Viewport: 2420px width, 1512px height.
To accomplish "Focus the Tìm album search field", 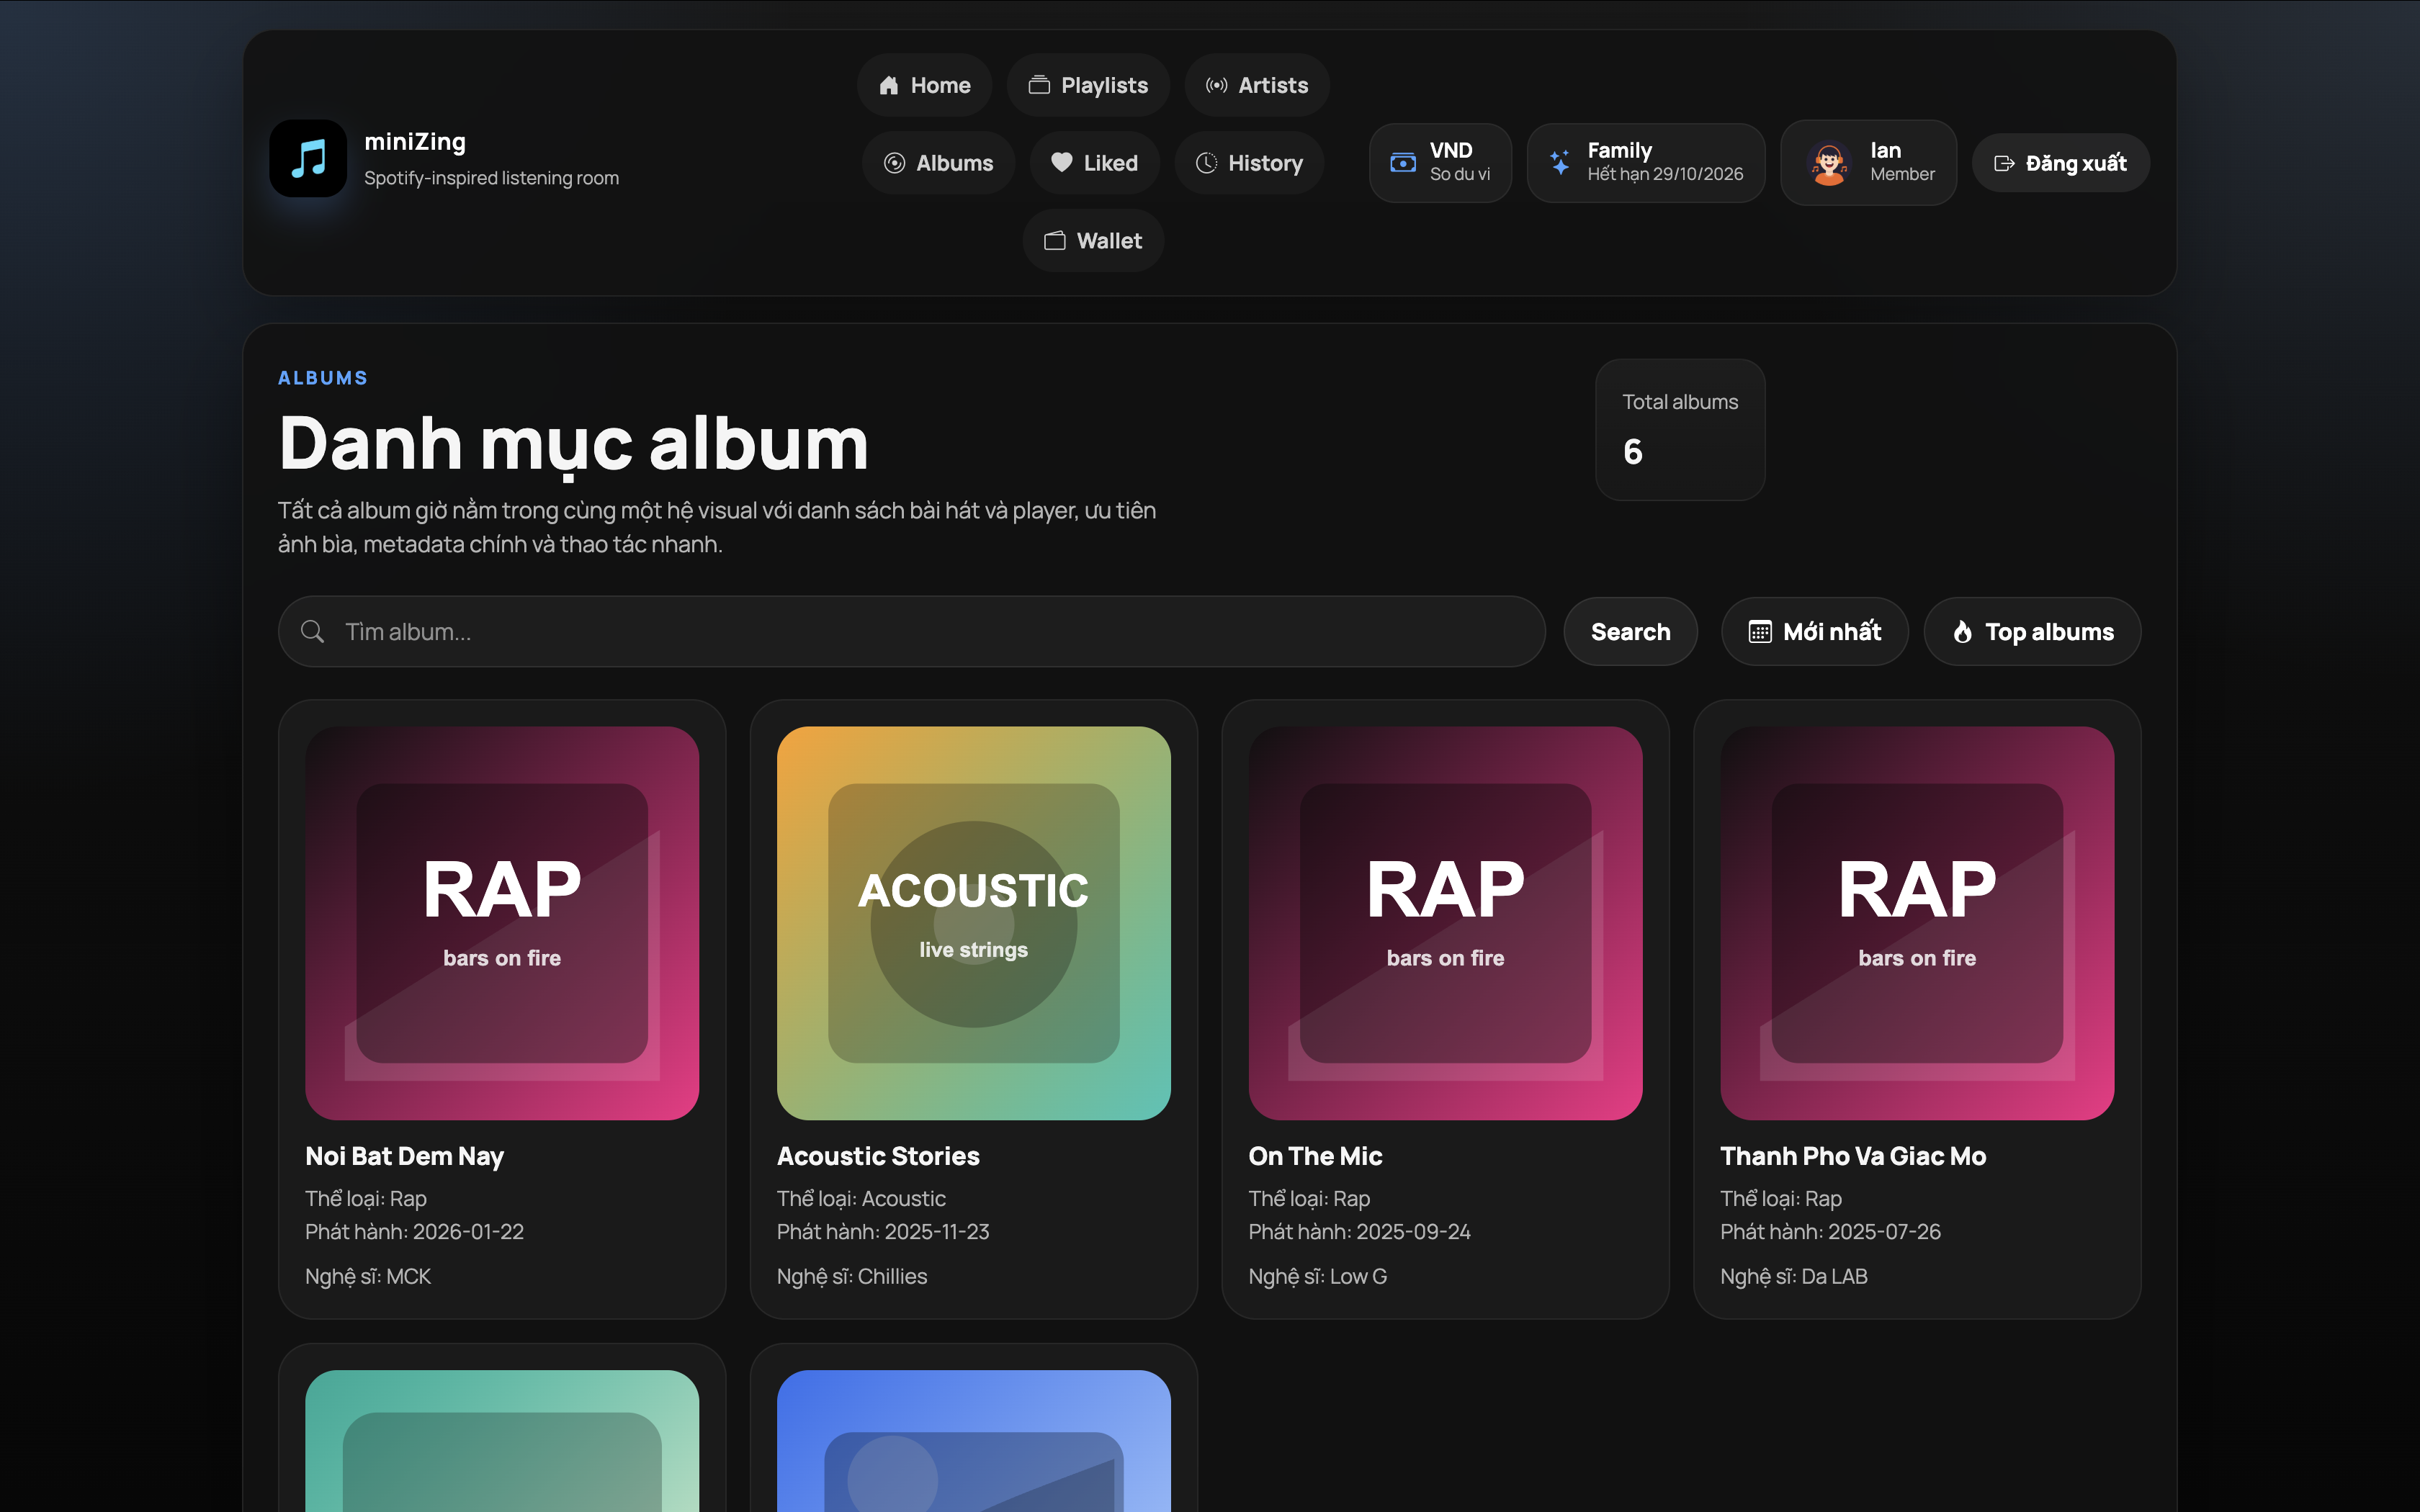I will click(911, 632).
